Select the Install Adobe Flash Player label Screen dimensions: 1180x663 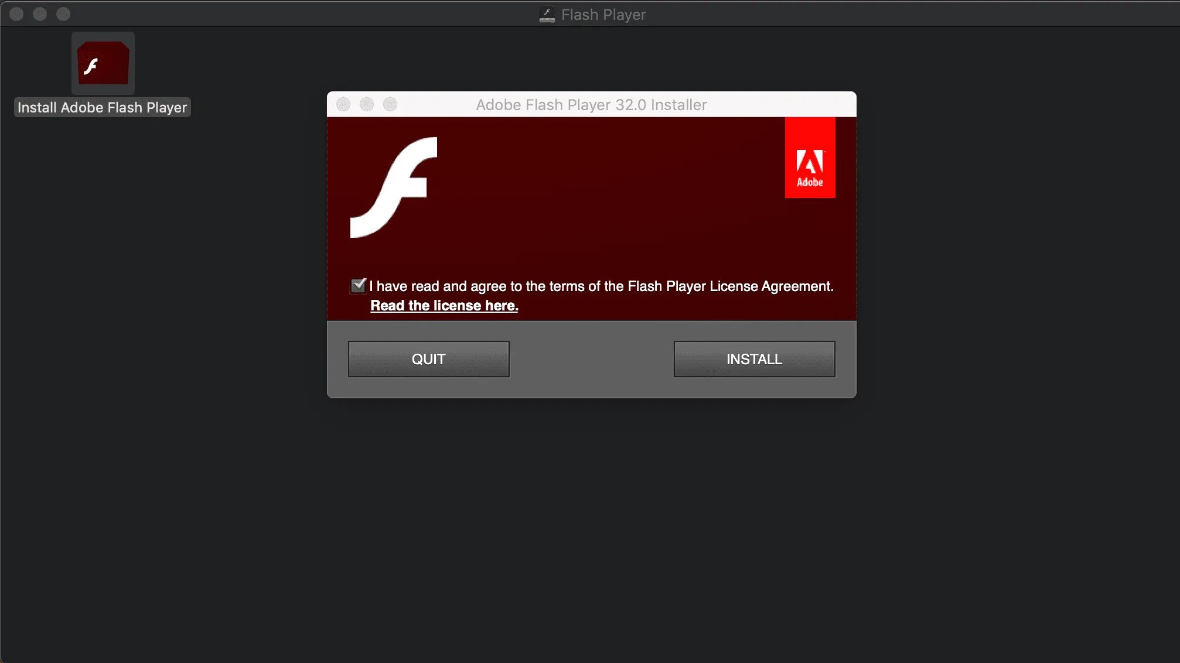tap(102, 108)
